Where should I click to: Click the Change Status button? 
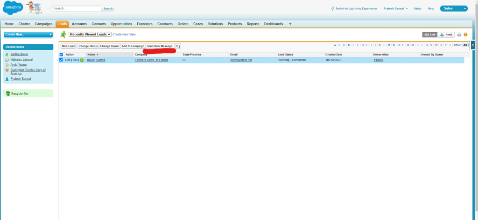[x=88, y=46]
